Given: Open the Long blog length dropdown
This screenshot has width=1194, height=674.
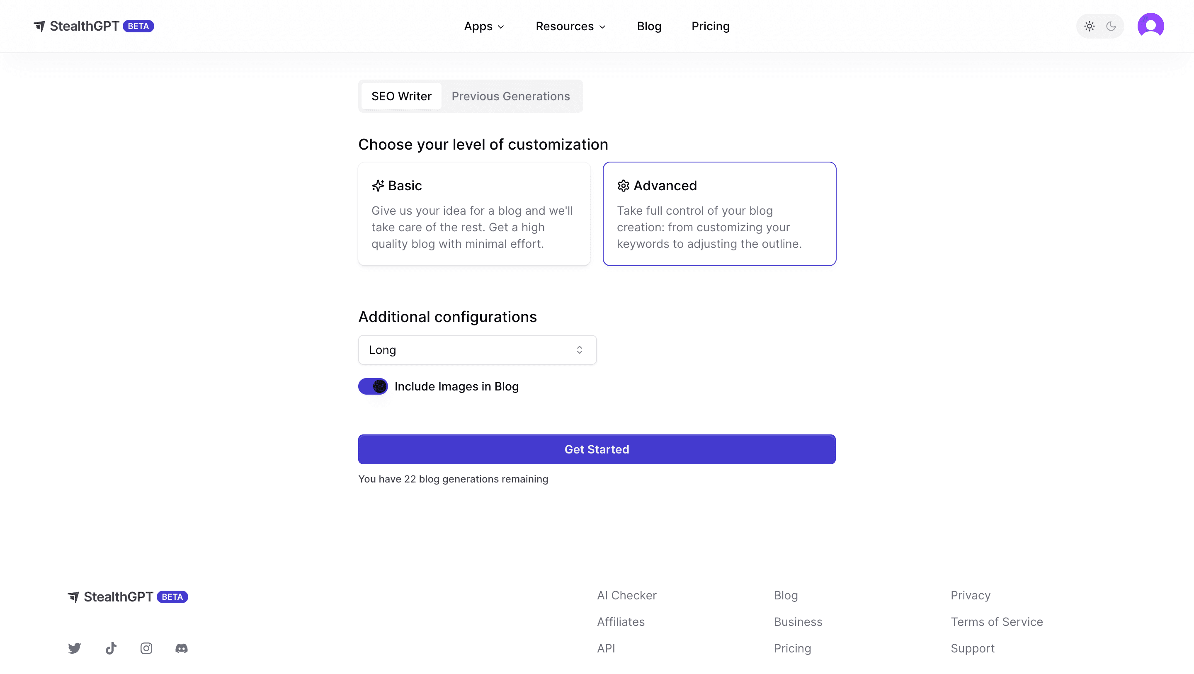Looking at the screenshot, I should click(477, 350).
